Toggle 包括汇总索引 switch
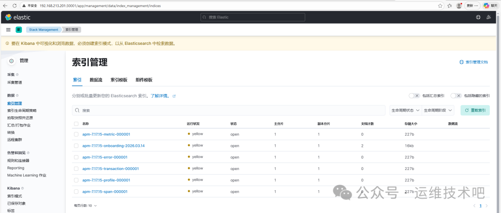 click(x=414, y=96)
